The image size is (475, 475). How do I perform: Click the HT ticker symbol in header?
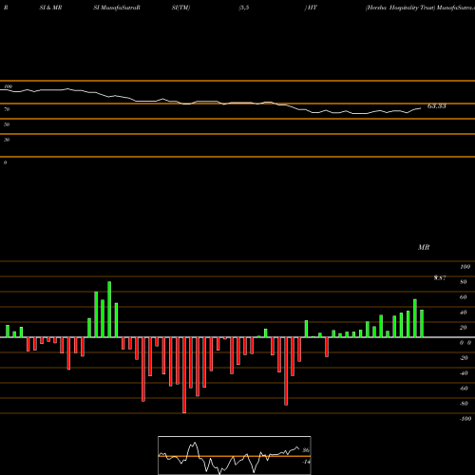click(x=313, y=8)
